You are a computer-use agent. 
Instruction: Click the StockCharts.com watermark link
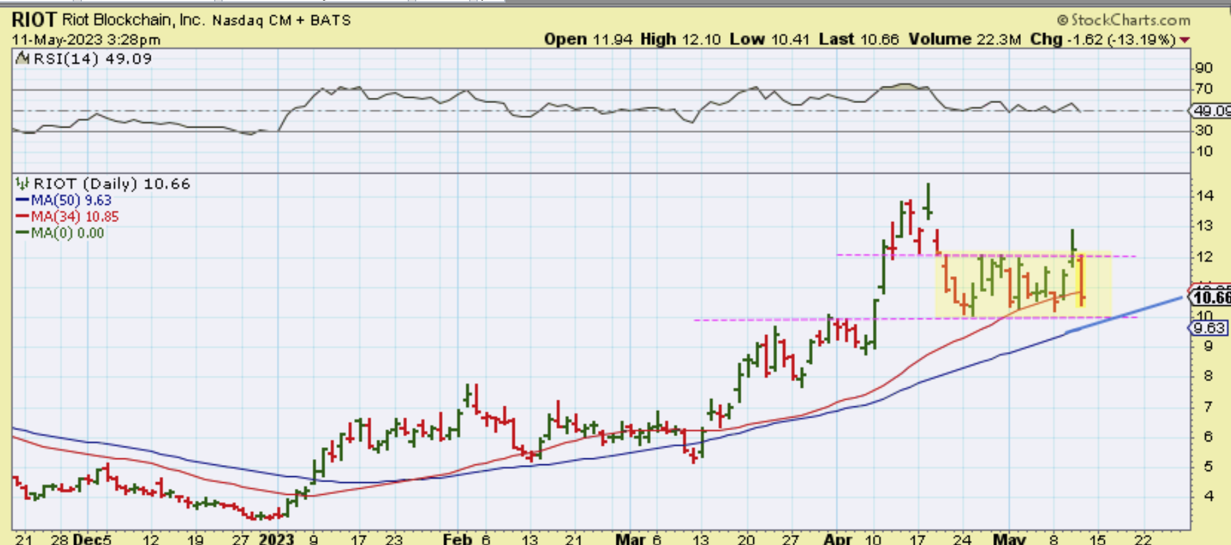click(1123, 20)
